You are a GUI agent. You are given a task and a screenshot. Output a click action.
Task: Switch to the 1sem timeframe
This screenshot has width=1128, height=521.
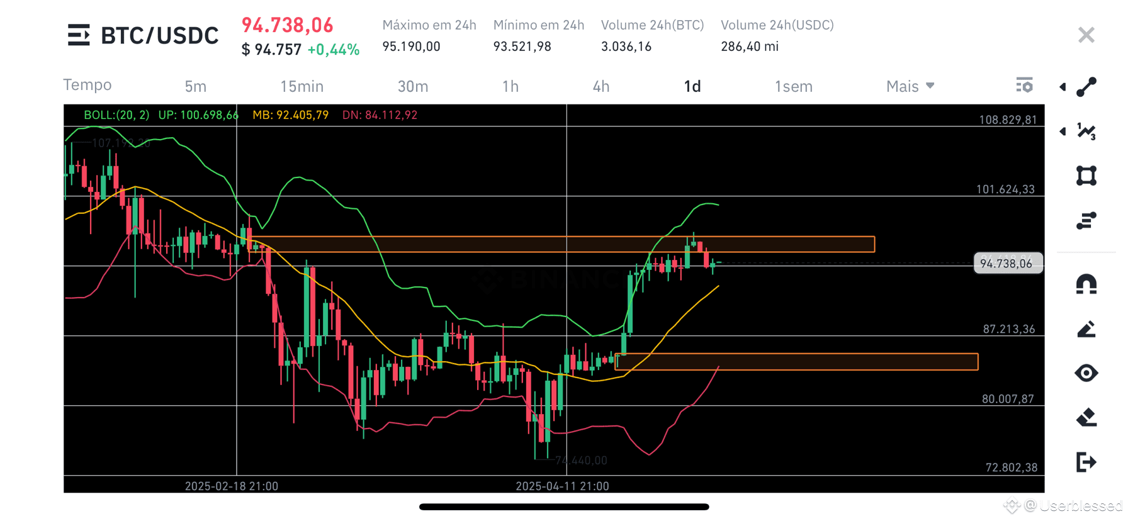794,86
